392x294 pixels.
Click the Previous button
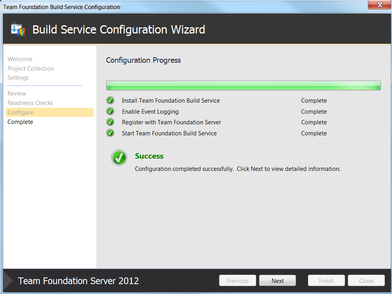(x=238, y=281)
